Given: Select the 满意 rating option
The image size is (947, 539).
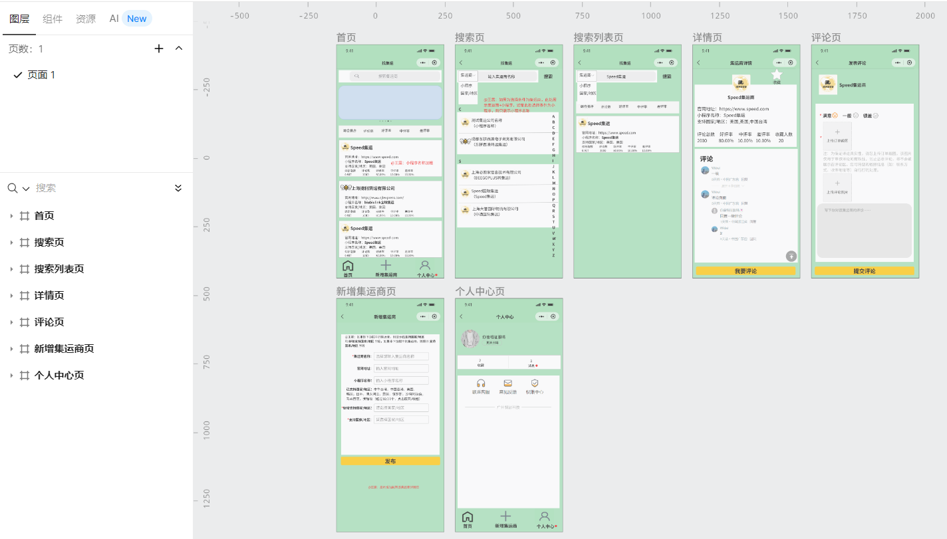Looking at the screenshot, I should 831,116.
